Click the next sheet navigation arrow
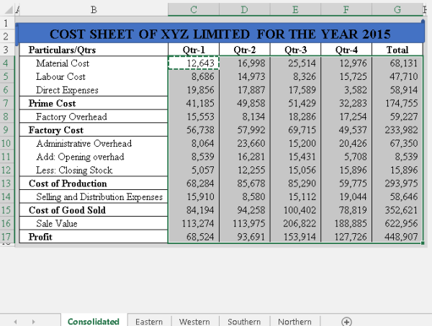This screenshot has width=432, height=326. click(33, 321)
